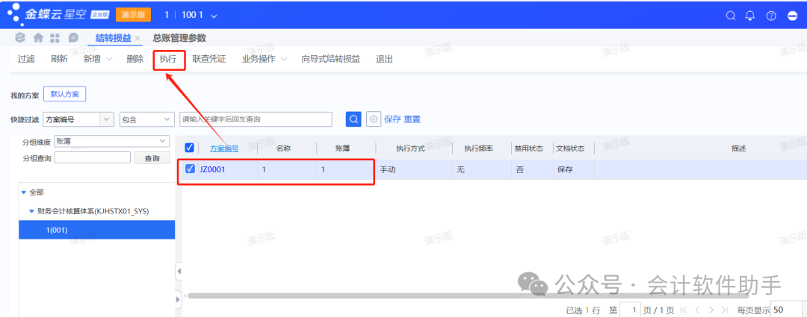Open the notification bell icon
This screenshot has height=317, width=807.
coord(750,16)
